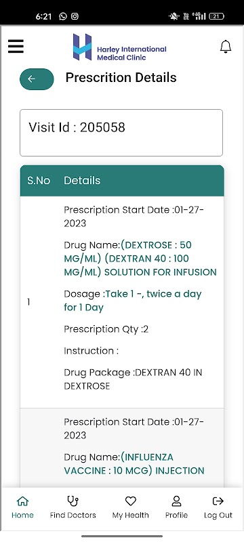Go back using the arrow button
244x542 pixels.
tap(37, 79)
